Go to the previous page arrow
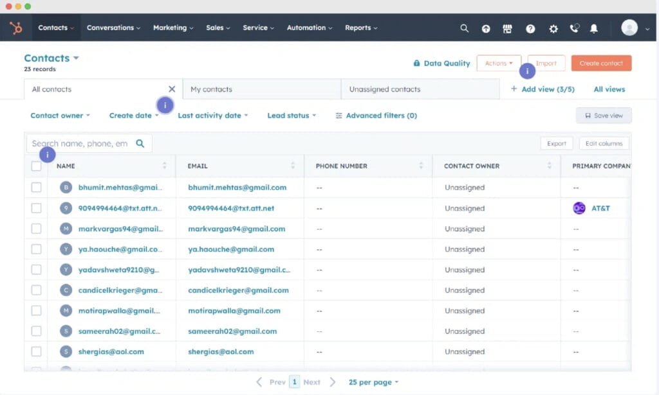Viewport: 659px width, 395px height. click(259, 382)
